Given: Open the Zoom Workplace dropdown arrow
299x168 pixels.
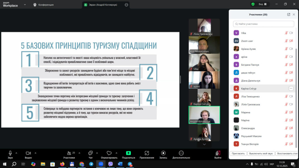Looking at the screenshot, I should click(25, 5).
